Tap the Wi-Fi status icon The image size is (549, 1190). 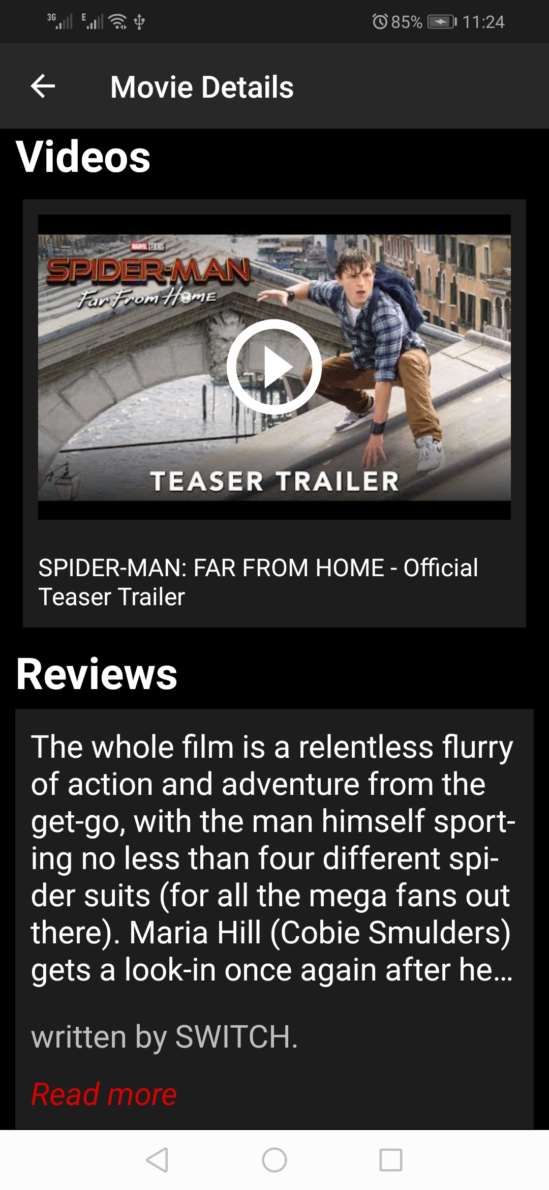click(118, 21)
